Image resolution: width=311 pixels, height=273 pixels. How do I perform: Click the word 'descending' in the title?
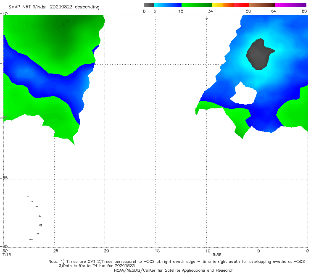pos(87,7)
